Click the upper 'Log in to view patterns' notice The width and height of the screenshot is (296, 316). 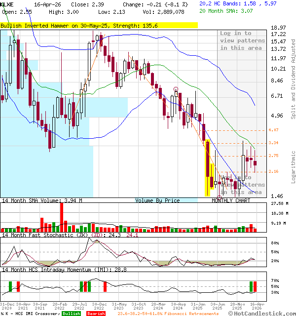click(242, 40)
